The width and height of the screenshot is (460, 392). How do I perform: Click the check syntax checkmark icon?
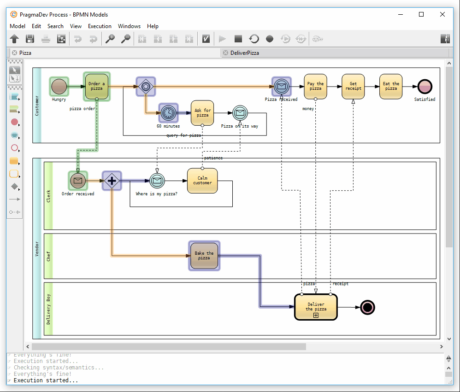(x=206, y=39)
